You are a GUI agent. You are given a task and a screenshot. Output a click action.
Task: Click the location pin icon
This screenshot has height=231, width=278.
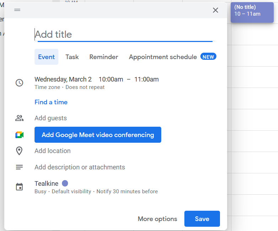(x=19, y=151)
